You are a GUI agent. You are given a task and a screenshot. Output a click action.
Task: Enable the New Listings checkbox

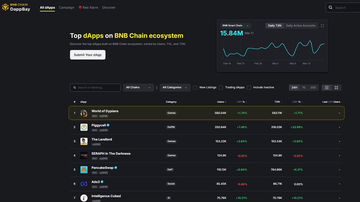click(195, 87)
